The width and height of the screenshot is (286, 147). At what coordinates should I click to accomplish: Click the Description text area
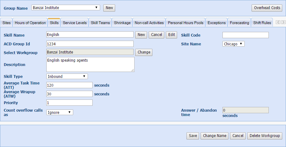[90, 64]
